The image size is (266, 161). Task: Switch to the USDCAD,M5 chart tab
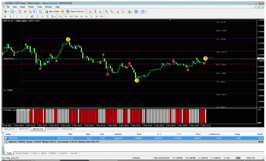tap(9, 129)
